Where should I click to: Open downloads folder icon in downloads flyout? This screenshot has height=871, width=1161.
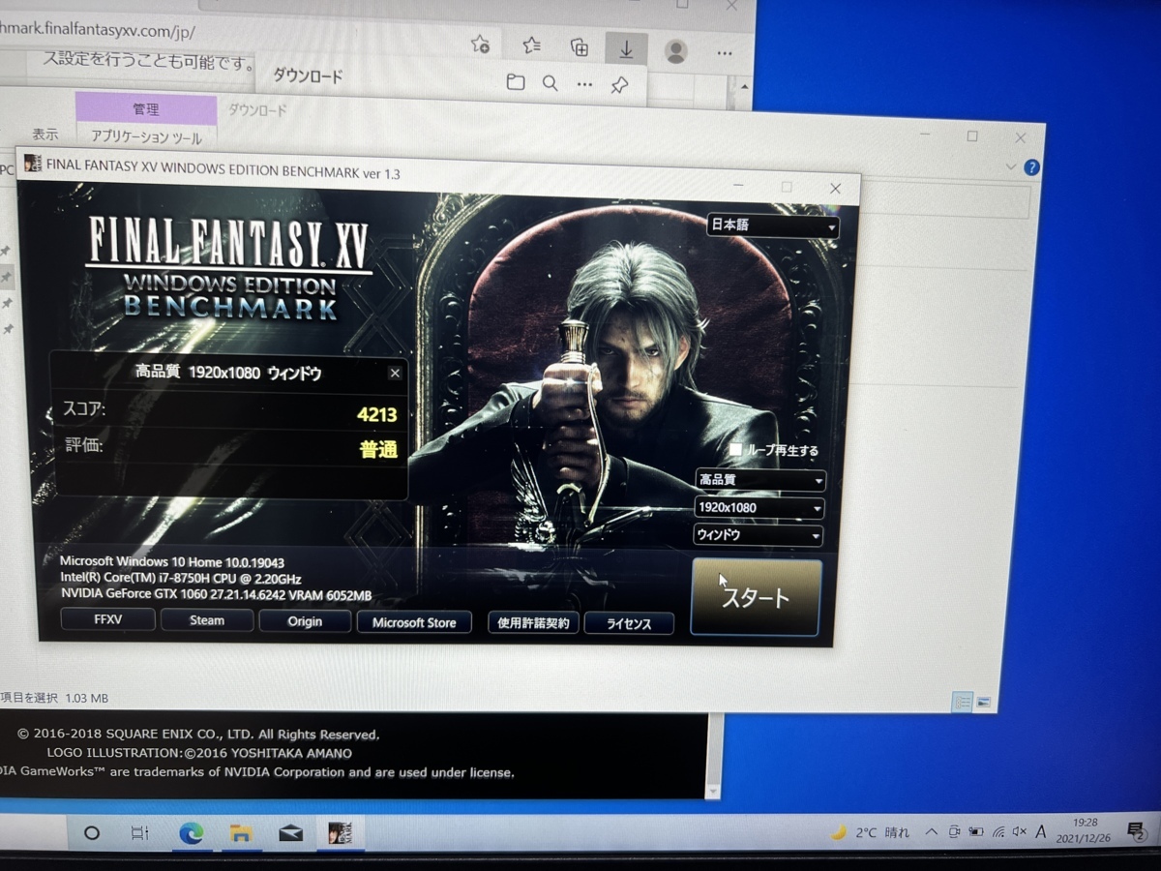[x=516, y=82]
